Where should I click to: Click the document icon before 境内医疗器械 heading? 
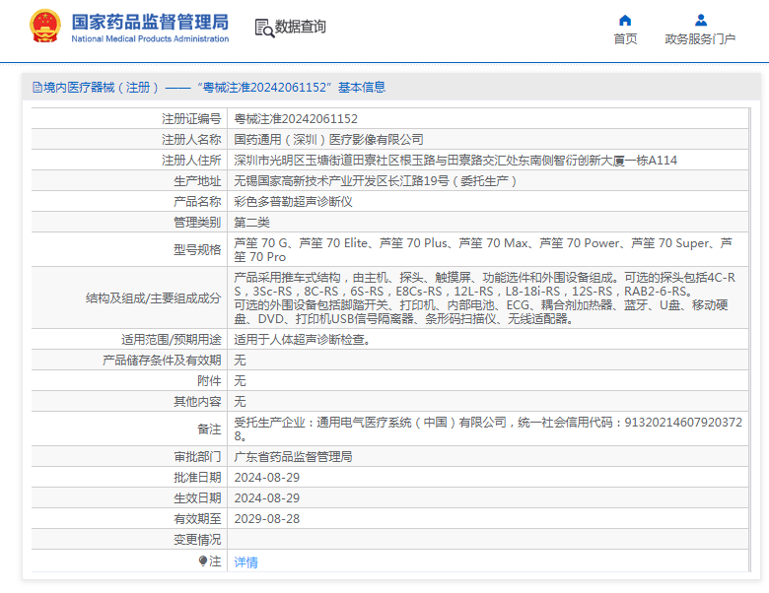(x=36, y=88)
